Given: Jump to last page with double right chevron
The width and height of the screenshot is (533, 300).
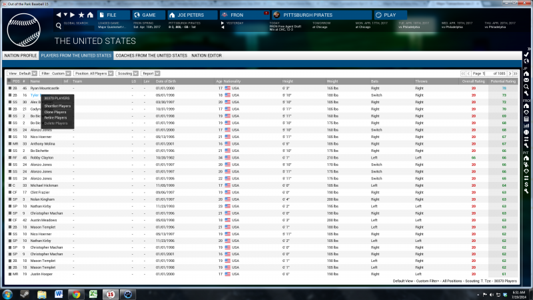Looking at the screenshot, I should (x=515, y=73).
